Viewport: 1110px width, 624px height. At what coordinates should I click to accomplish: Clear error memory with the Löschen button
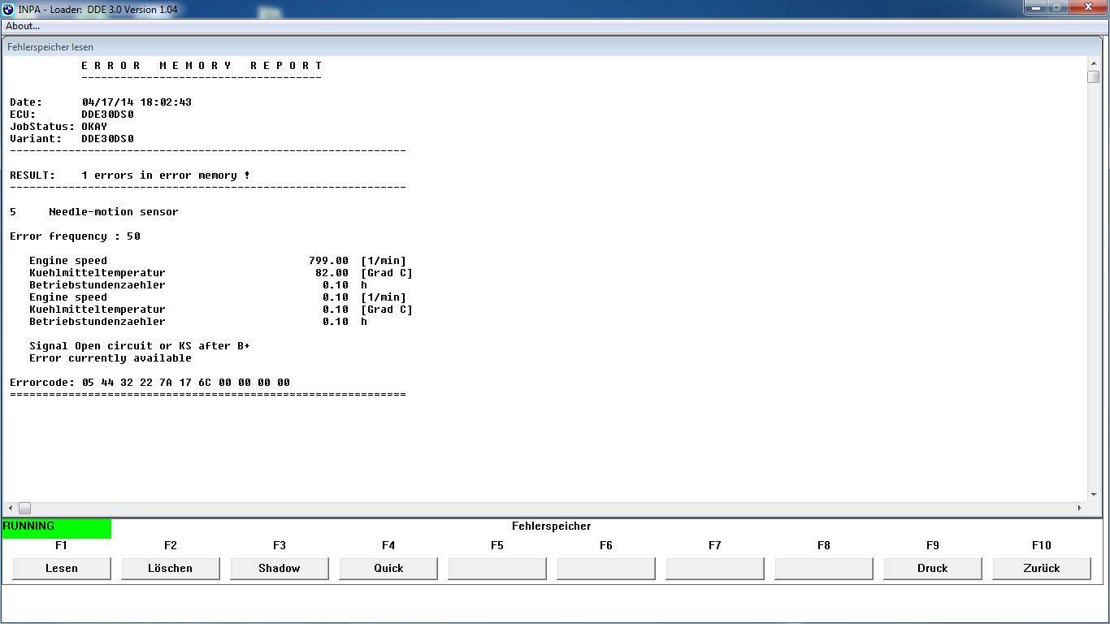(x=171, y=569)
